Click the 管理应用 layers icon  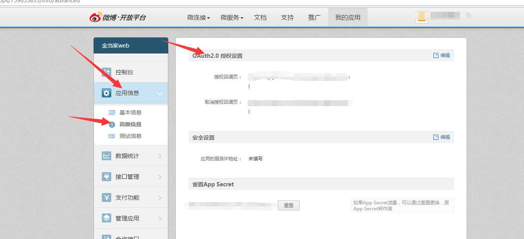pyautogui.click(x=107, y=218)
